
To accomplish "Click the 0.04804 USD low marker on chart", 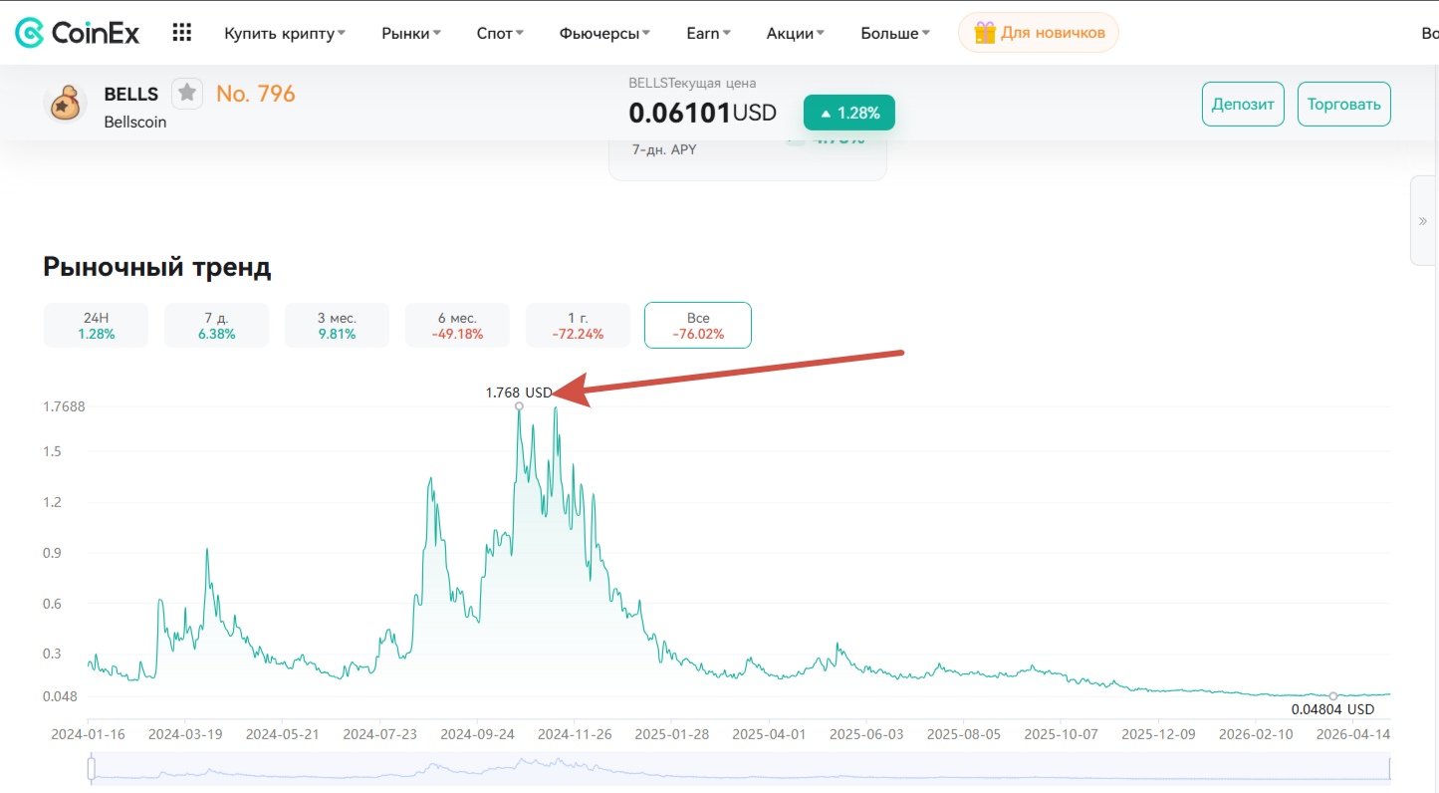I will (1333, 695).
